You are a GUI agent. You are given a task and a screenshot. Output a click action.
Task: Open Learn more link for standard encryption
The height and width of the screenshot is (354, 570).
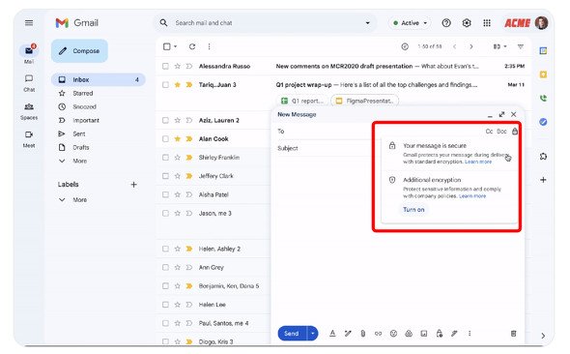point(478,162)
